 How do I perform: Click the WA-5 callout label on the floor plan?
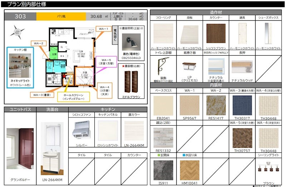(x=106, y=62)
